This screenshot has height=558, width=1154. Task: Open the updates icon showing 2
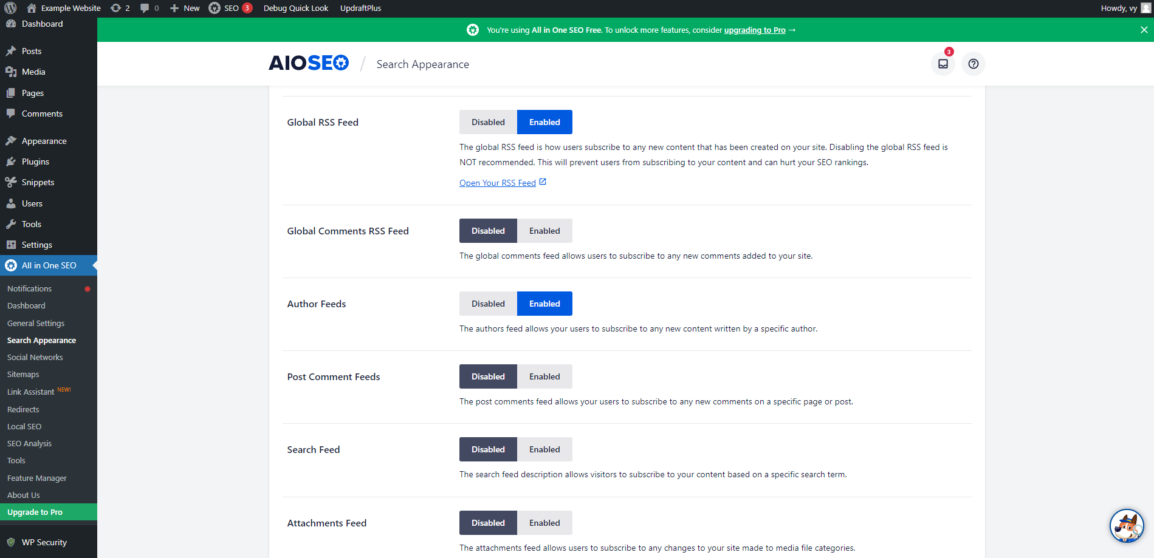coord(120,8)
